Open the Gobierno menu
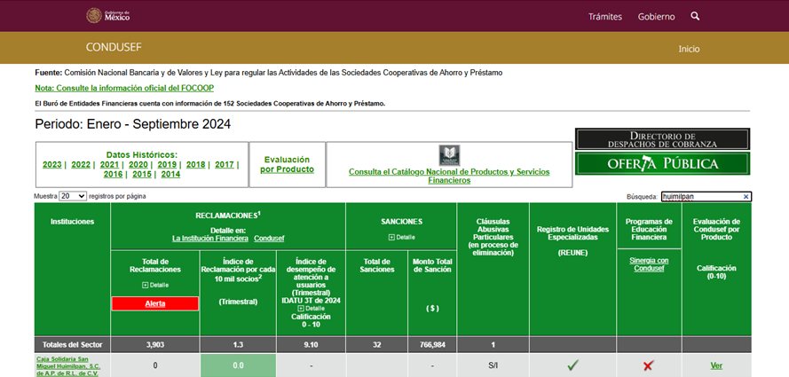The image size is (789, 377). [x=656, y=17]
